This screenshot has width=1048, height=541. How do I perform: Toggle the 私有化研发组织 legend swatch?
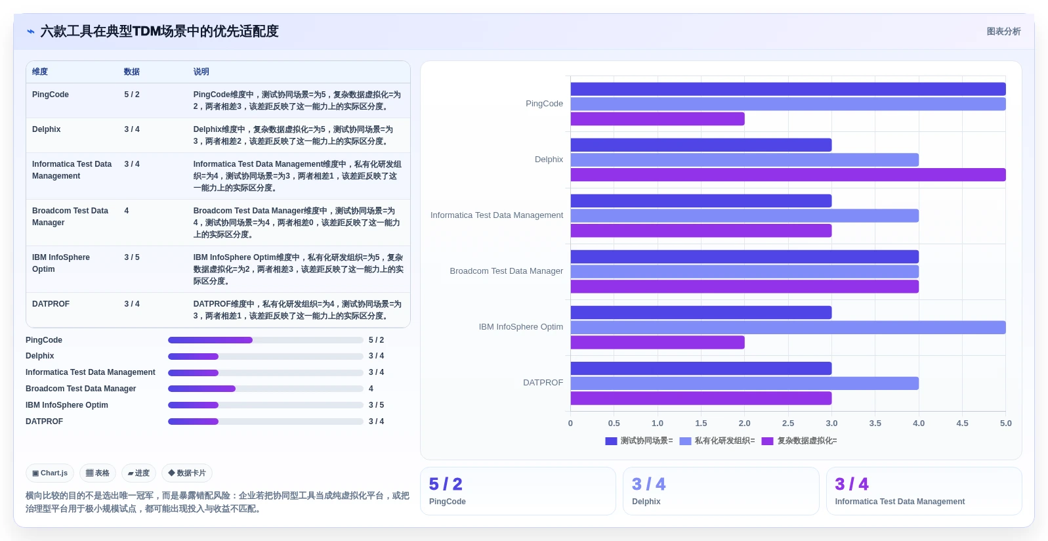(685, 441)
